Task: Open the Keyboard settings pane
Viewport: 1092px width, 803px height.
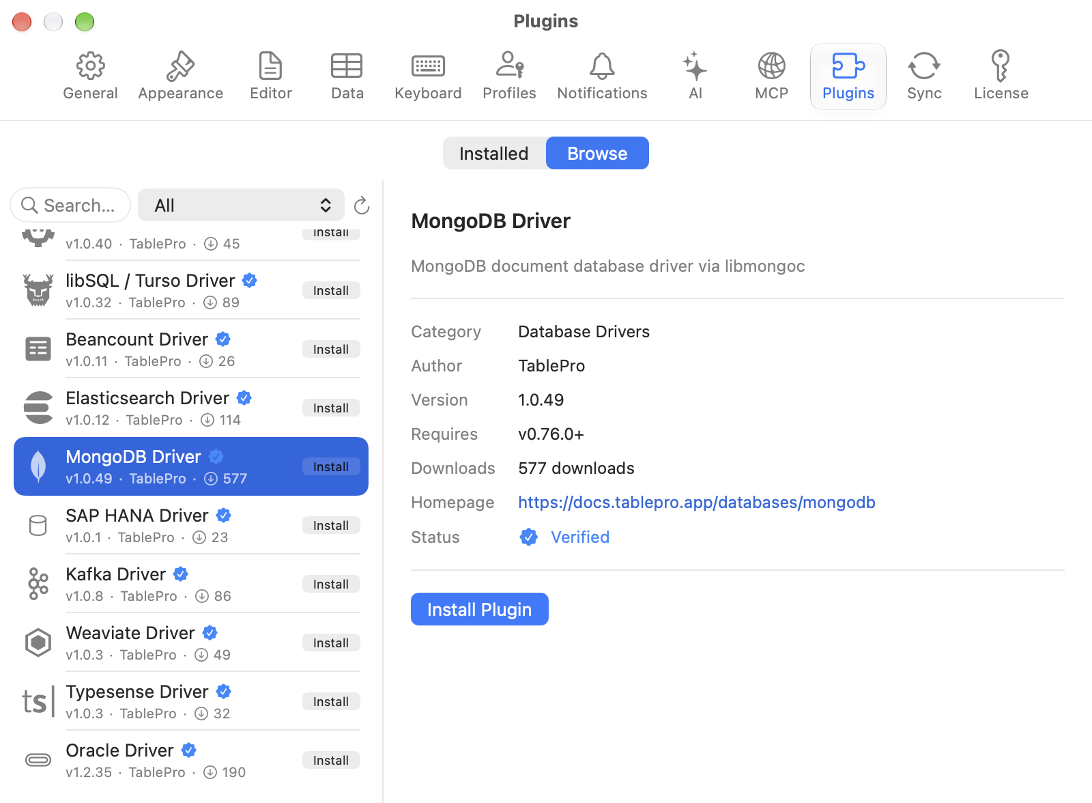Action: point(428,76)
